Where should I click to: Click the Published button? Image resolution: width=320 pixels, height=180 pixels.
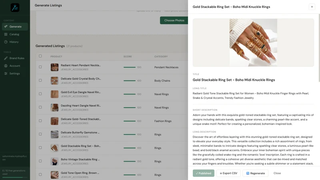[x=204, y=173]
